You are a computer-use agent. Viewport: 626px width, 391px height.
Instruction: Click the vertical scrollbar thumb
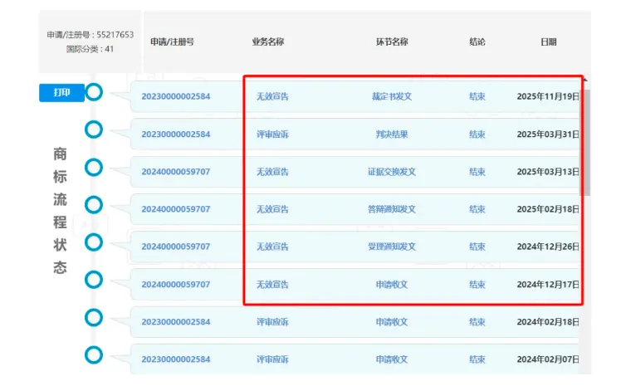[x=584, y=143]
